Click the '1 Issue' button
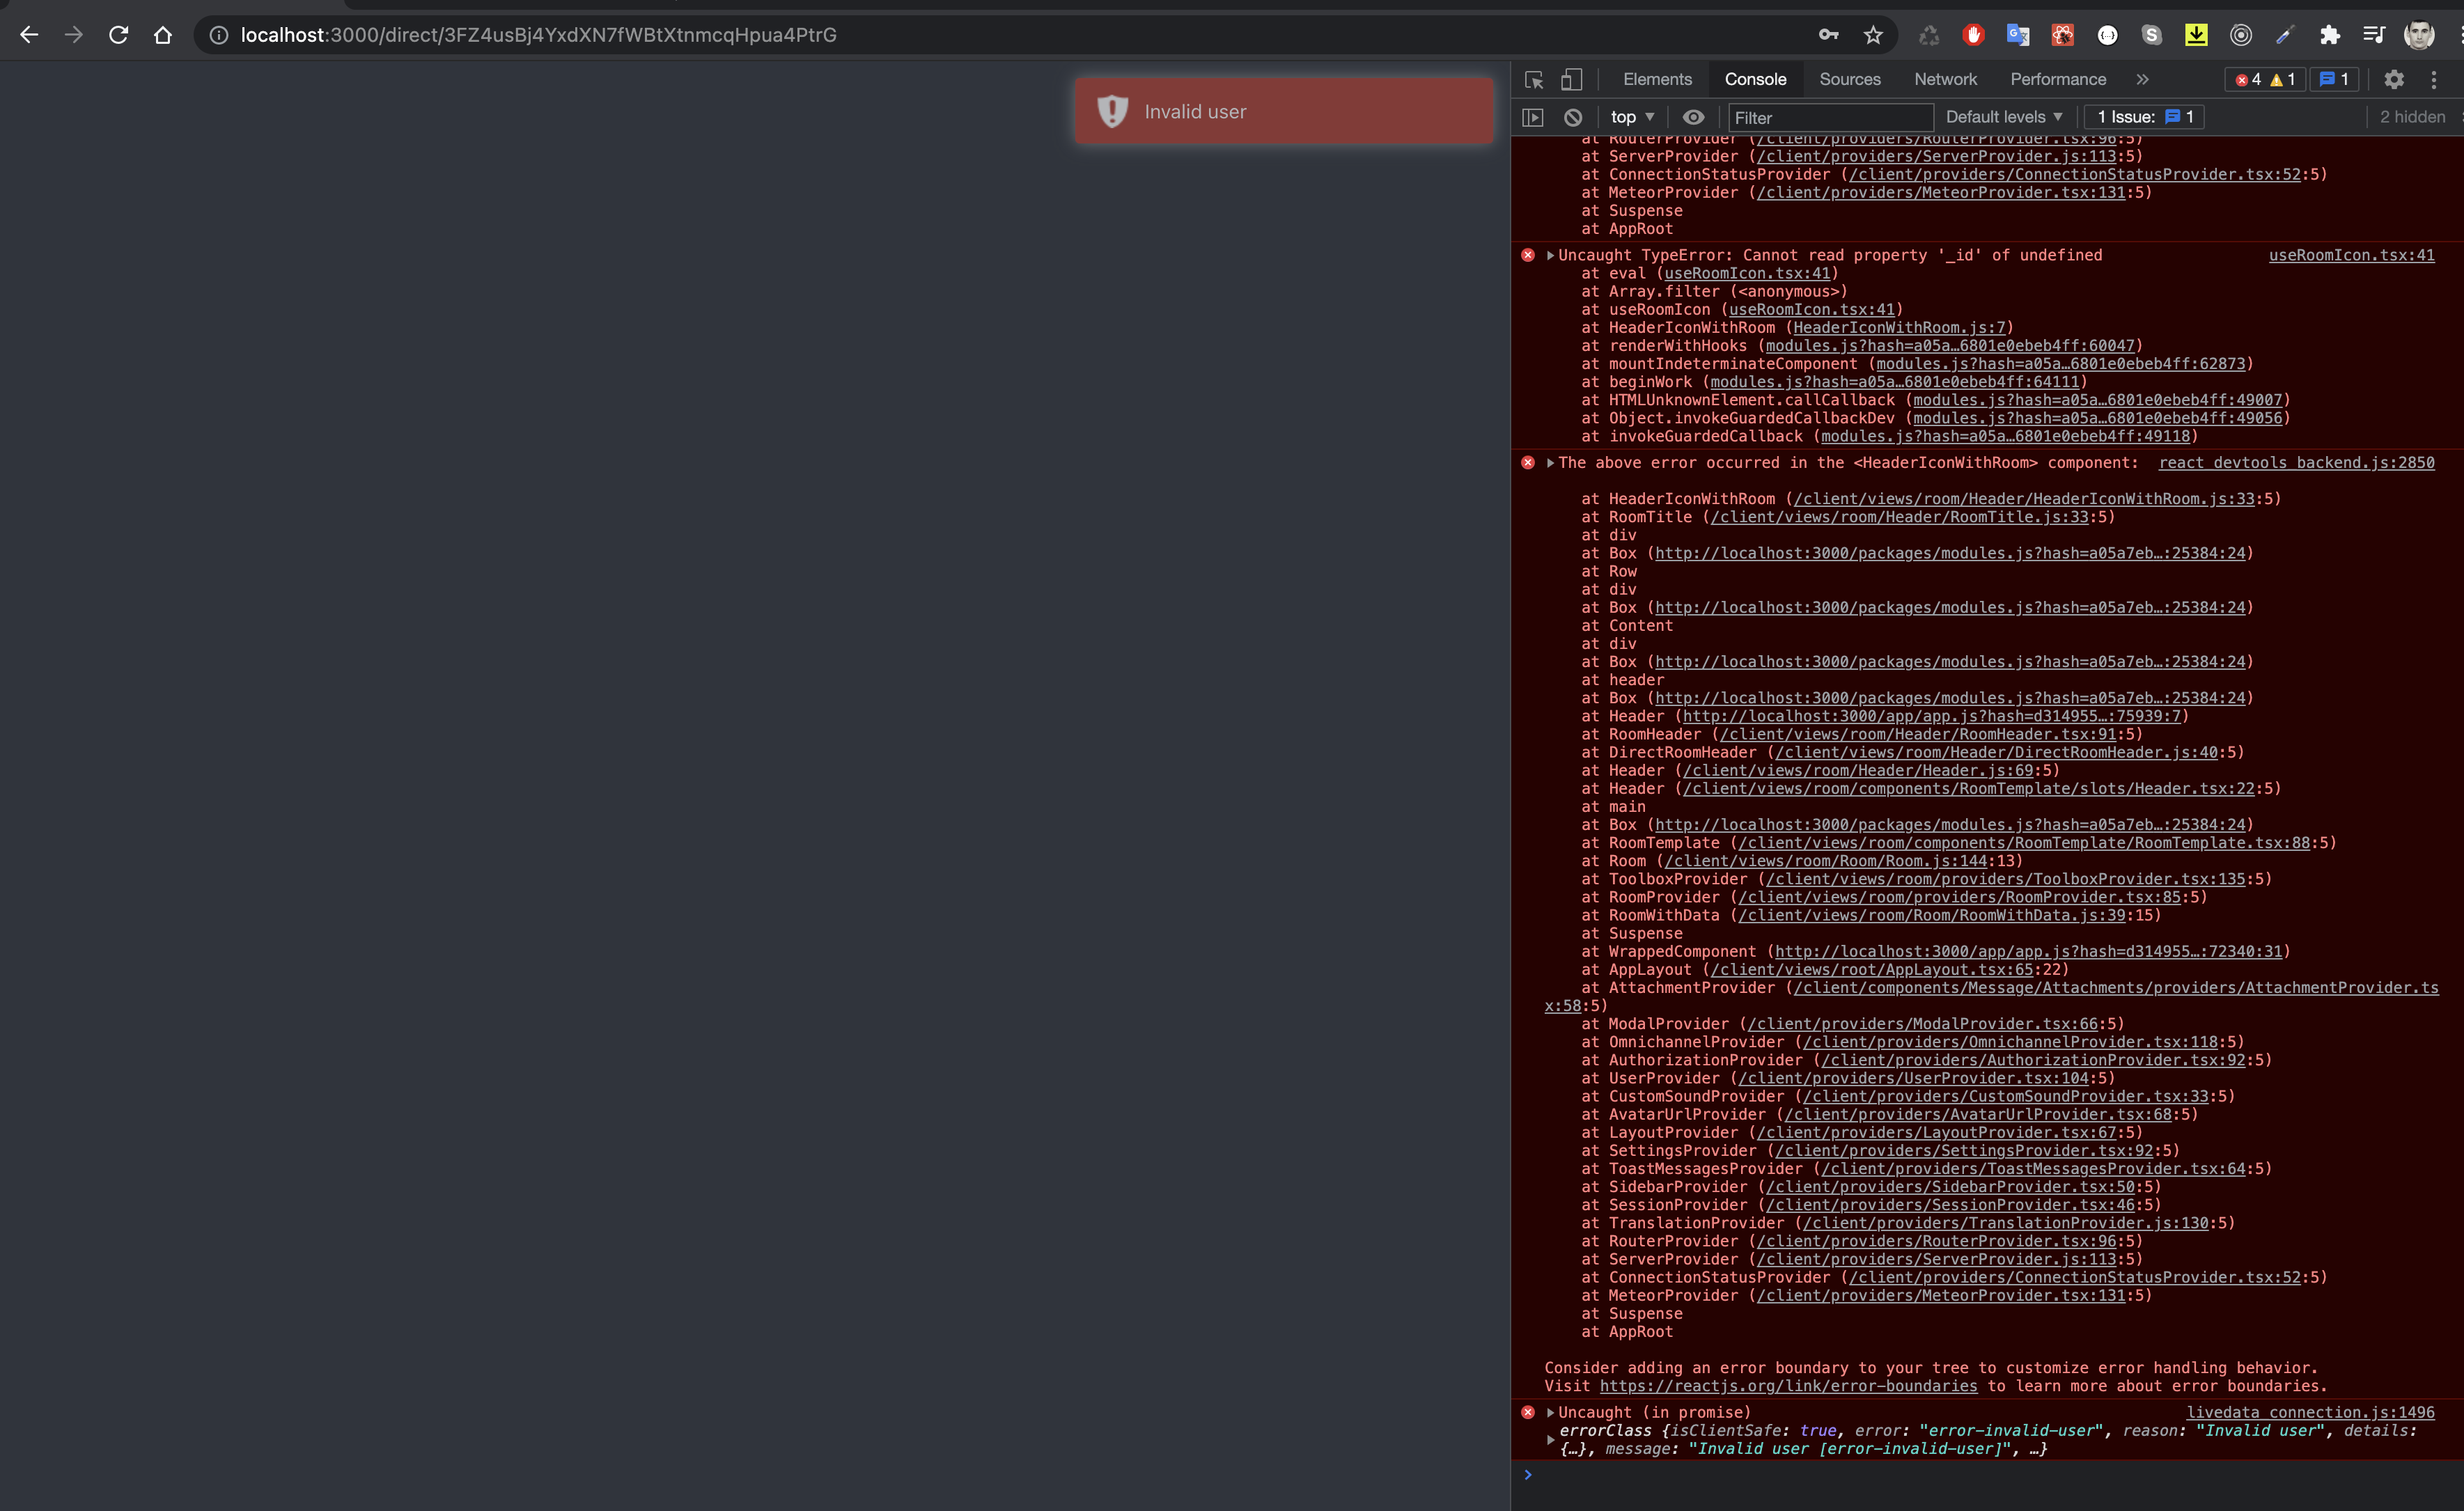The height and width of the screenshot is (1511, 2464). point(2145,117)
